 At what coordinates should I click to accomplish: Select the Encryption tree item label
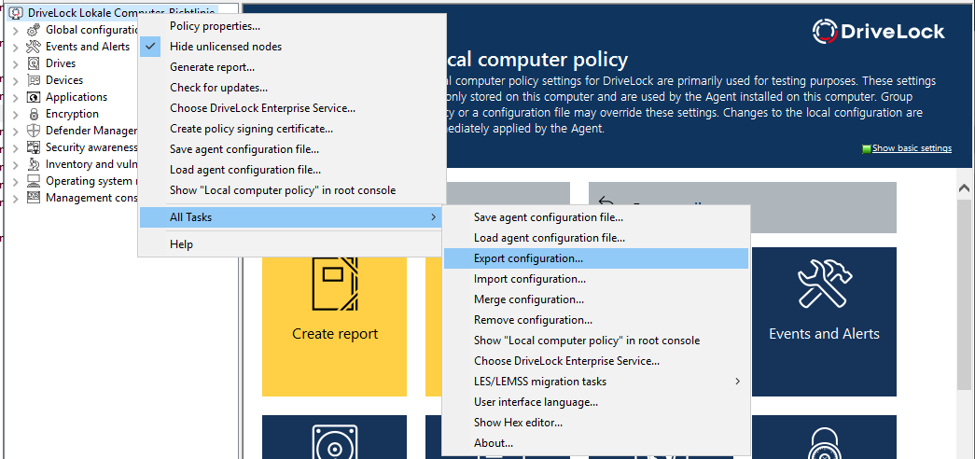[x=72, y=114]
